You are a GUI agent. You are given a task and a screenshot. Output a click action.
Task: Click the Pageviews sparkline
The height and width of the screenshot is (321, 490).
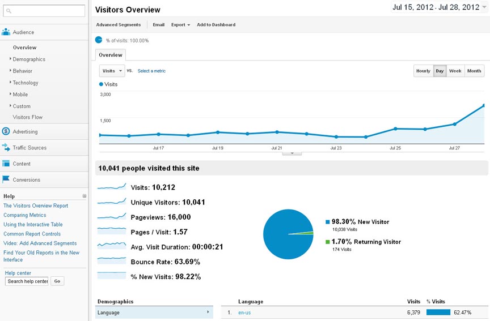click(x=112, y=216)
